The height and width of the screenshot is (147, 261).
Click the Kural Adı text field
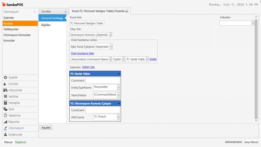(x=87, y=23)
